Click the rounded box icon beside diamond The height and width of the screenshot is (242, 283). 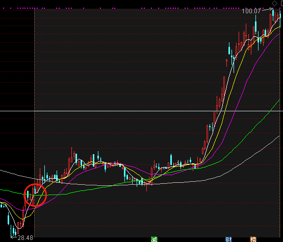(282, 3)
